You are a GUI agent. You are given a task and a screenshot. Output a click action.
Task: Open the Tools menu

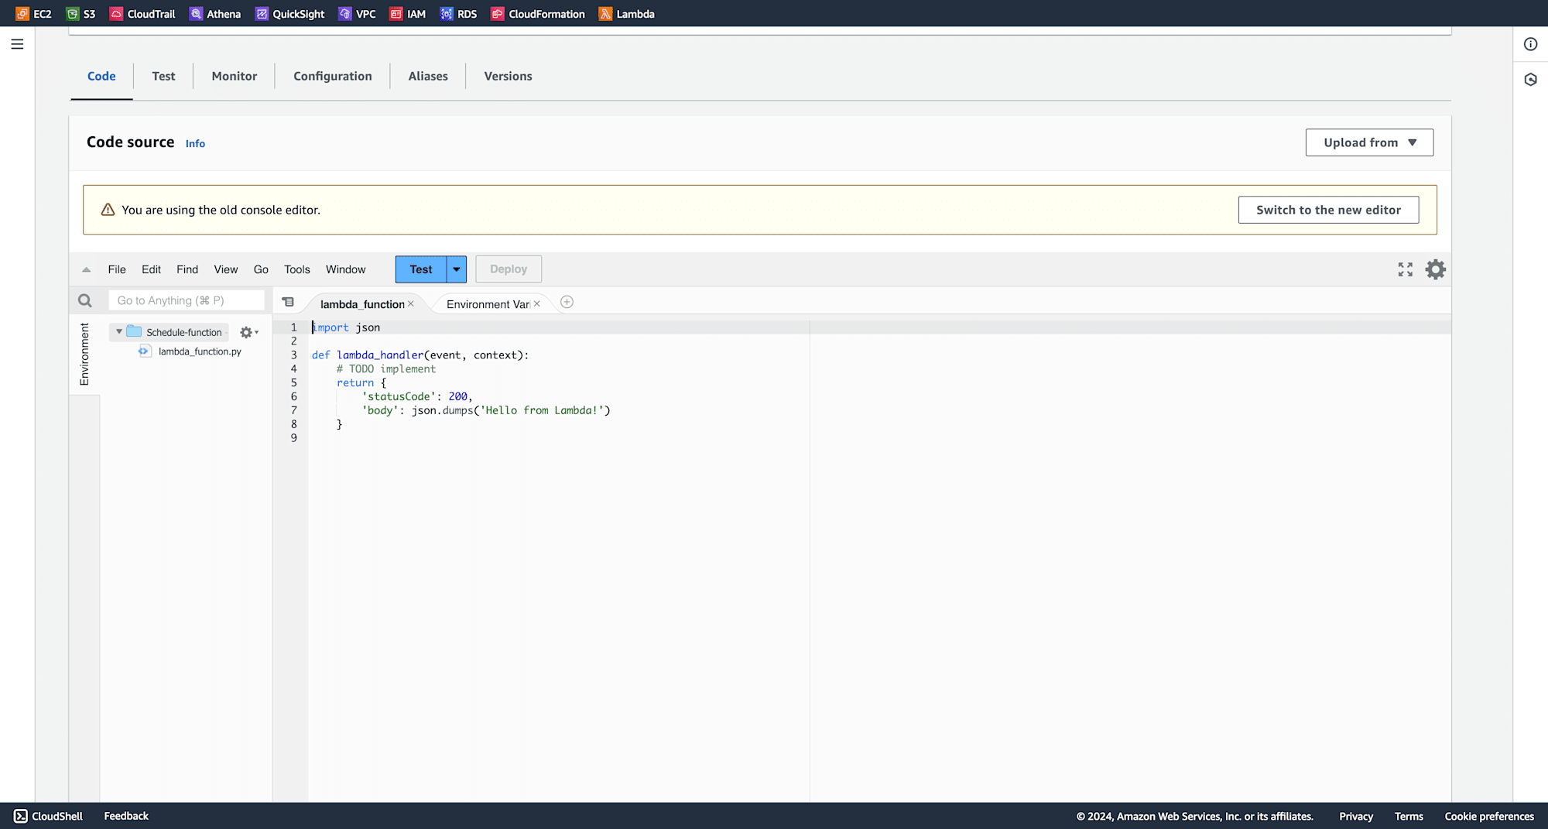point(297,269)
